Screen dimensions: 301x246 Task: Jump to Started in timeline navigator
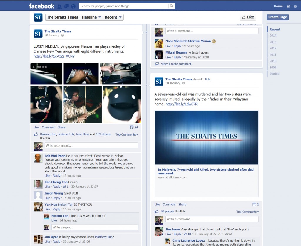click(x=274, y=74)
